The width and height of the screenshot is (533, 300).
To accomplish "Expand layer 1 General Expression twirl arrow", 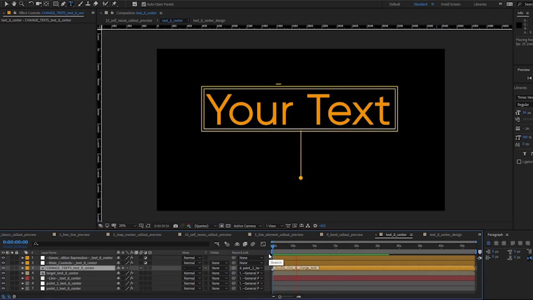I will (x=22, y=258).
